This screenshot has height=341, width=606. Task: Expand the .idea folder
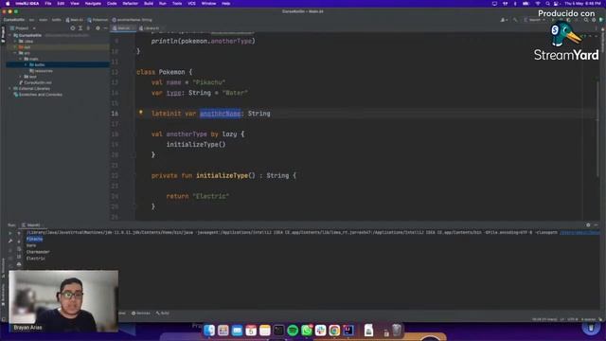15,41
